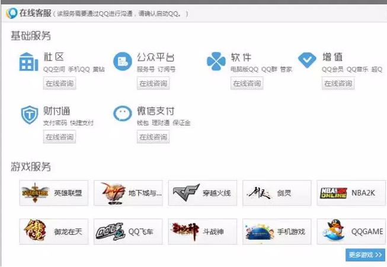The height and width of the screenshot is (267, 387).
Task: Select the 社区 heading
Action: pyautogui.click(x=54, y=57)
